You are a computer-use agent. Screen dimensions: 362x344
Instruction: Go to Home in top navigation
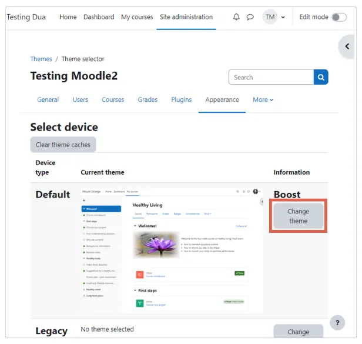pyautogui.click(x=68, y=17)
